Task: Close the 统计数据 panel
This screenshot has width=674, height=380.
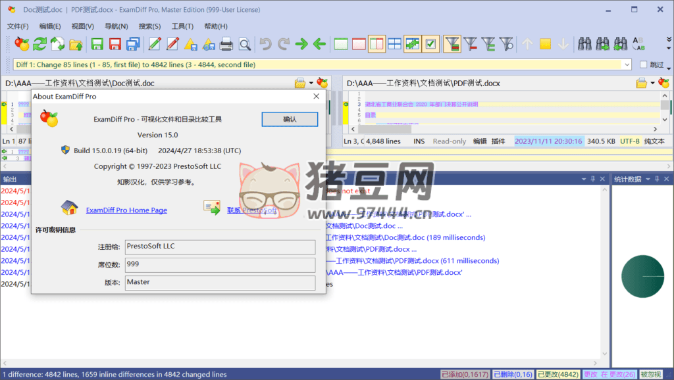Action: point(666,179)
